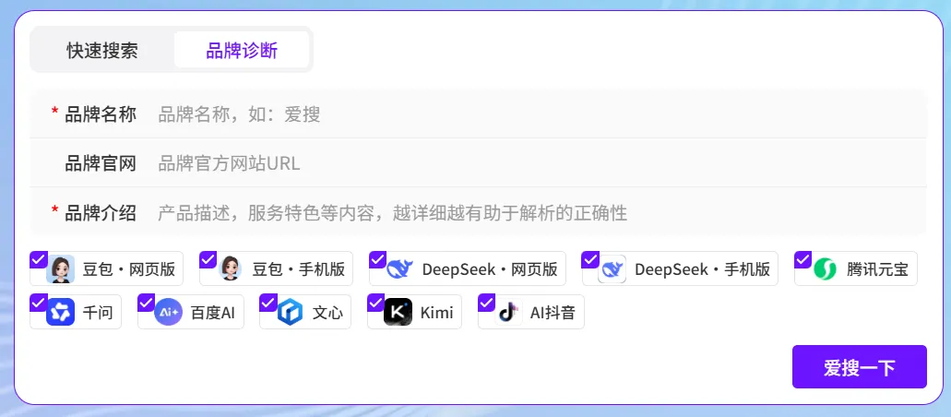Click the DeepSeek 网页版 whale icon
The height and width of the screenshot is (417, 951).
[x=399, y=269]
